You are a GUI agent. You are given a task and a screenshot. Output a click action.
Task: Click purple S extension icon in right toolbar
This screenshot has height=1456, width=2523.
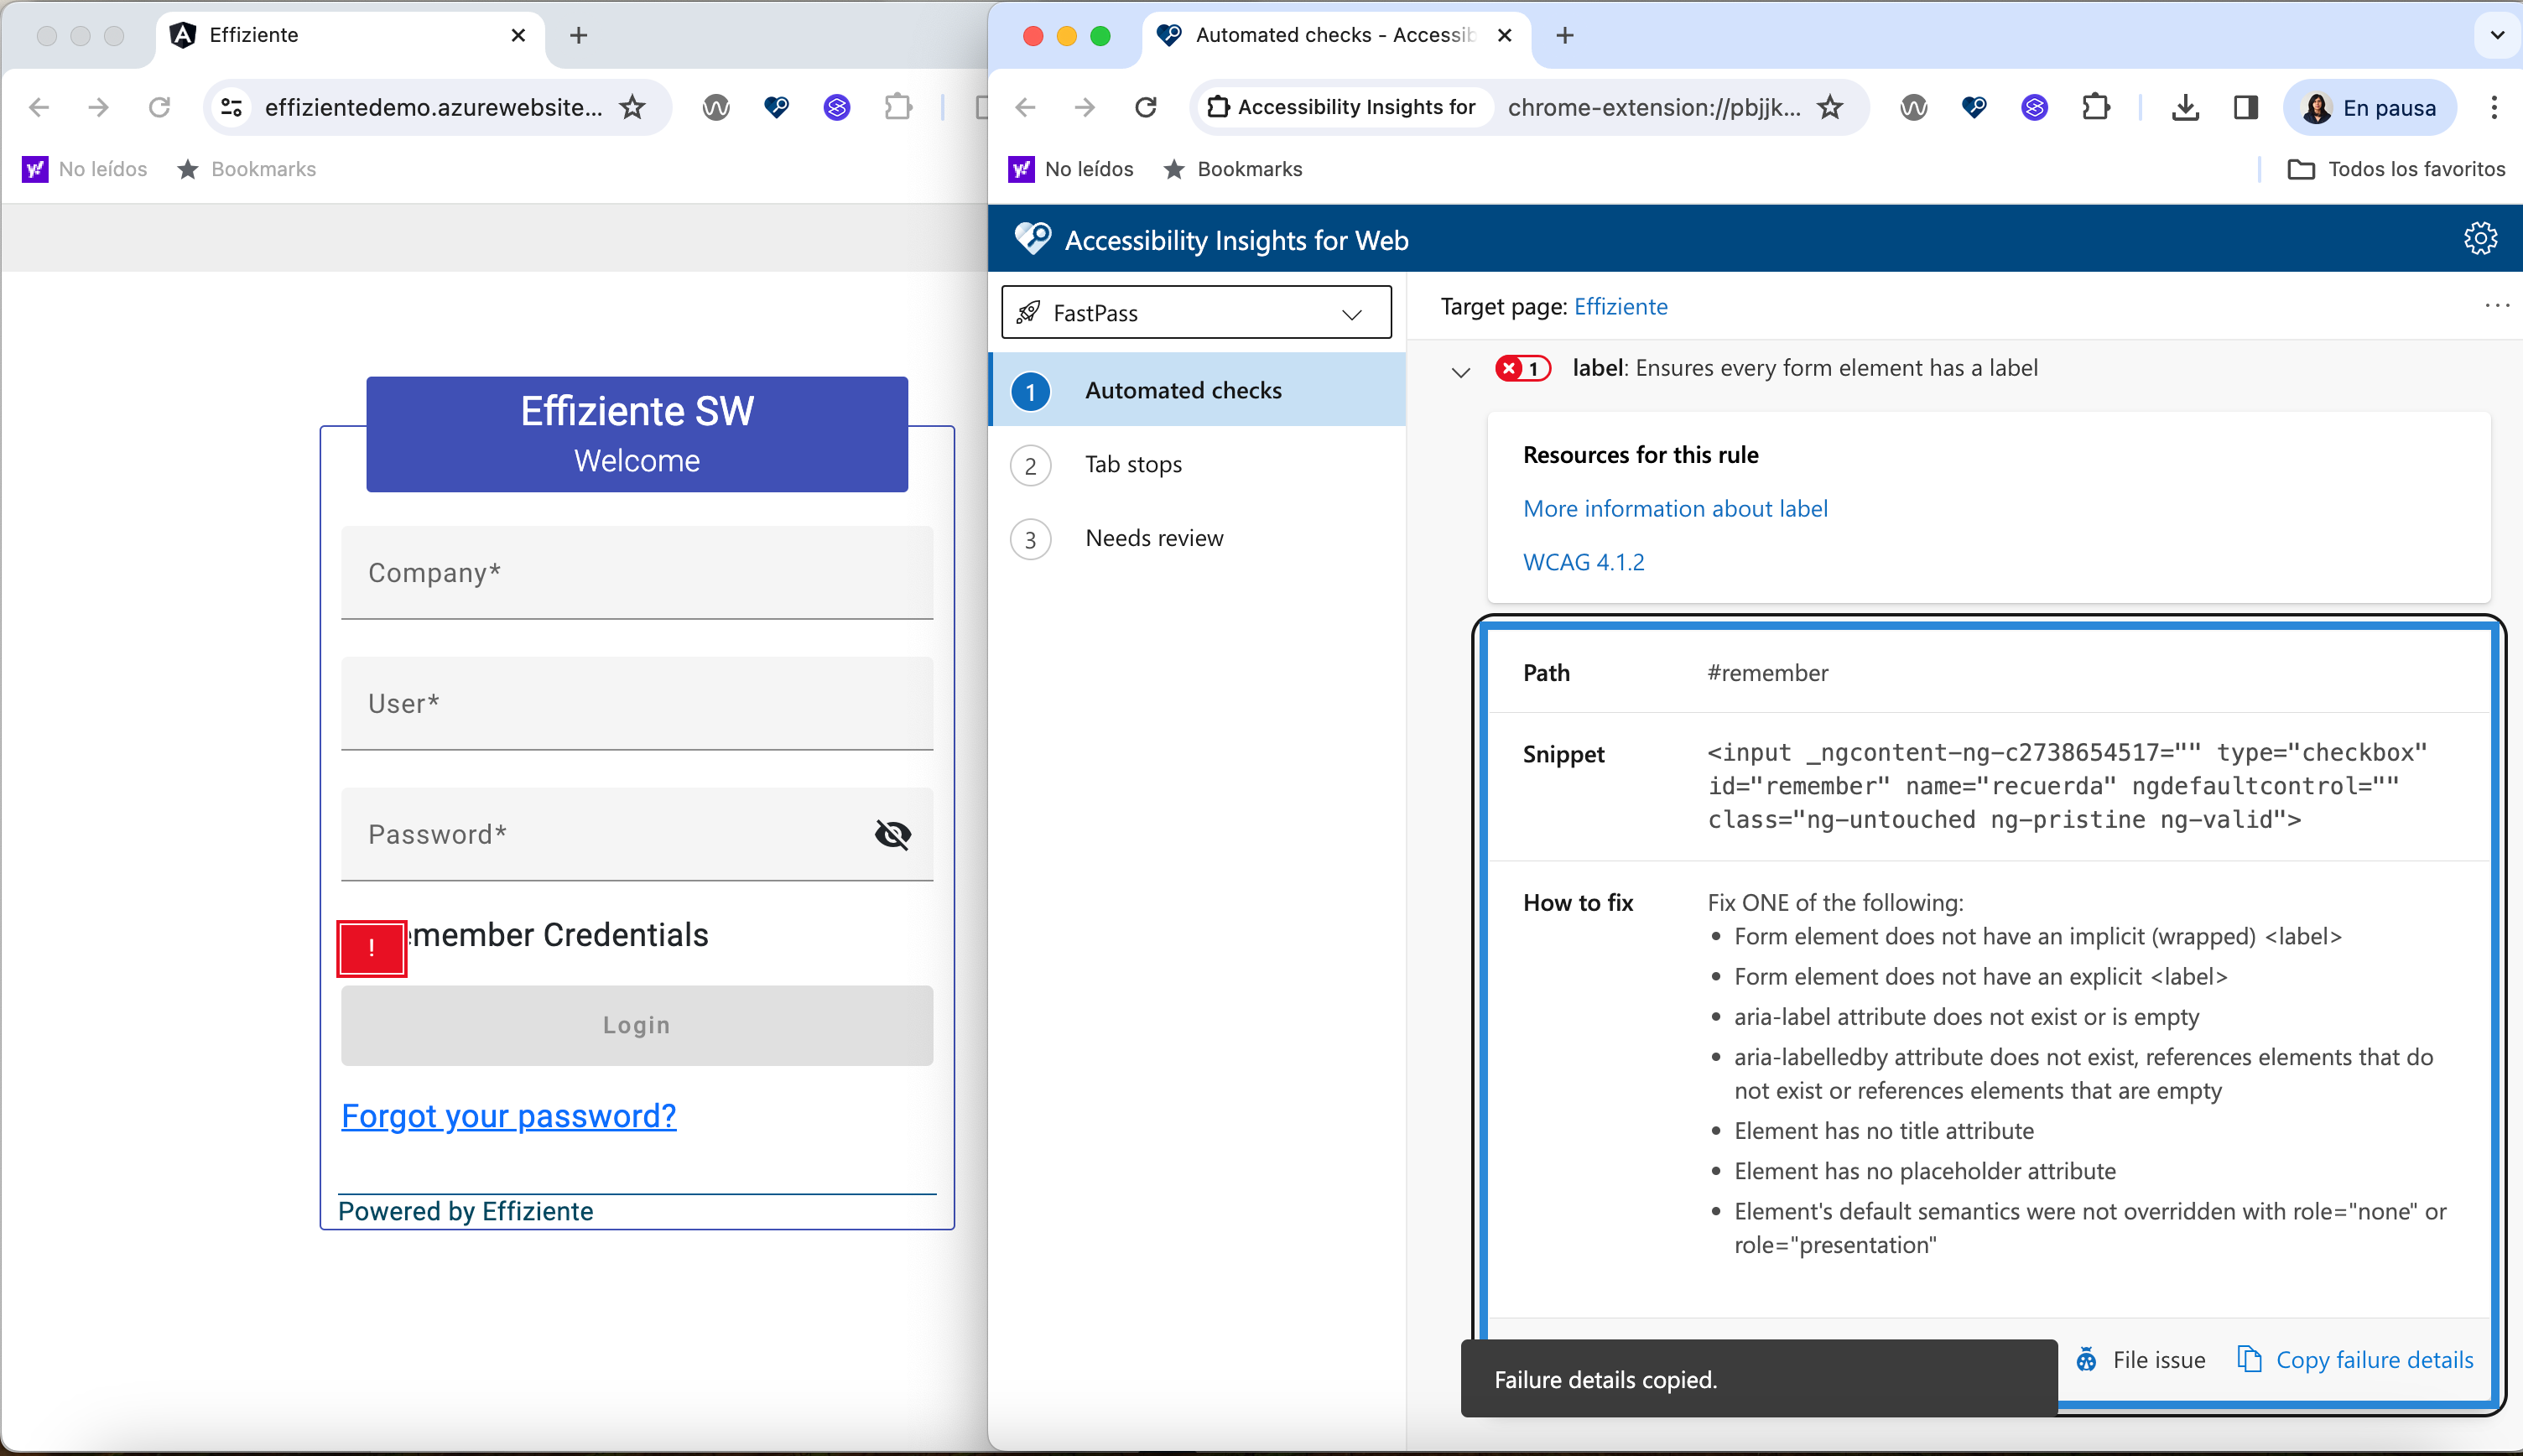click(x=2034, y=107)
